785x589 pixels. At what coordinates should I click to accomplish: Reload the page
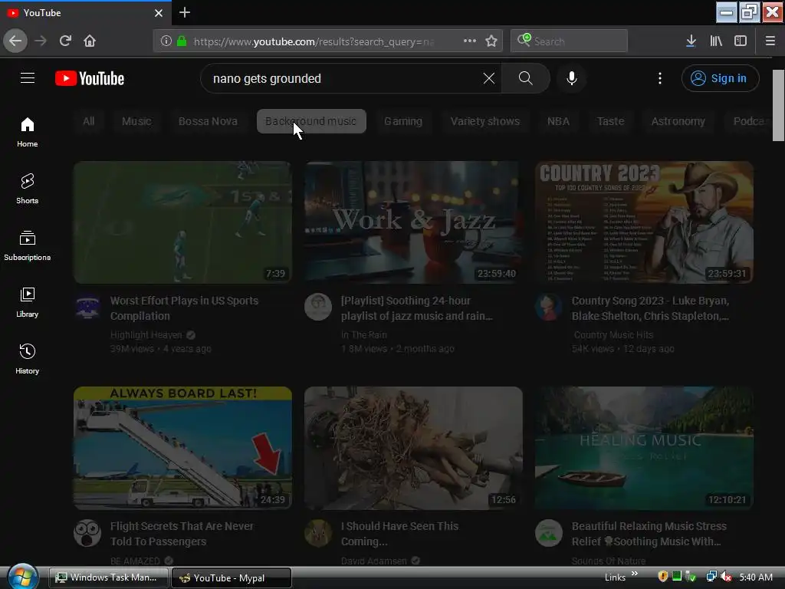click(65, 41)
